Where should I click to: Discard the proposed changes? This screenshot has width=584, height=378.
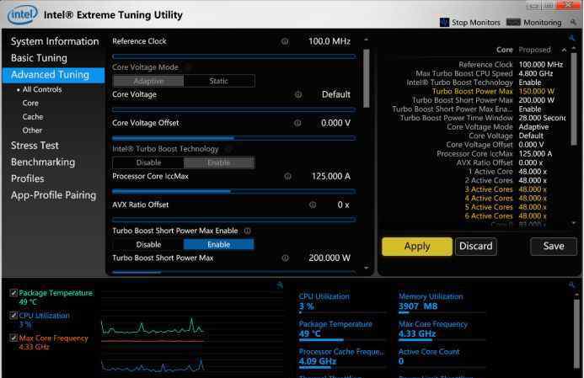(x=475, y=247)
